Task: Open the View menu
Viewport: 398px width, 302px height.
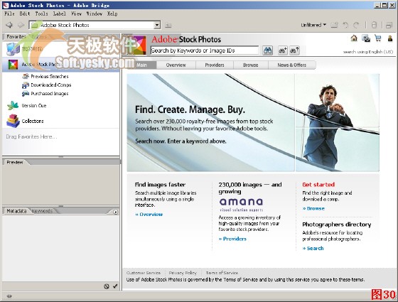Action: pyautogui.click(x=77, y=14)
